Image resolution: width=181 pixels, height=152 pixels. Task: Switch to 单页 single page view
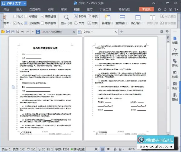pyautogui.click(x=93, y=16)
